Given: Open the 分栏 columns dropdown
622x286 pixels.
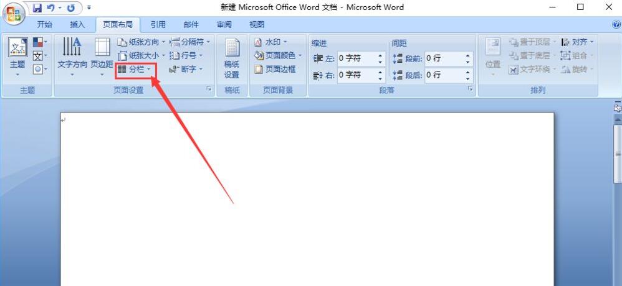Looking at the screenshot, I should click(135, 70).
